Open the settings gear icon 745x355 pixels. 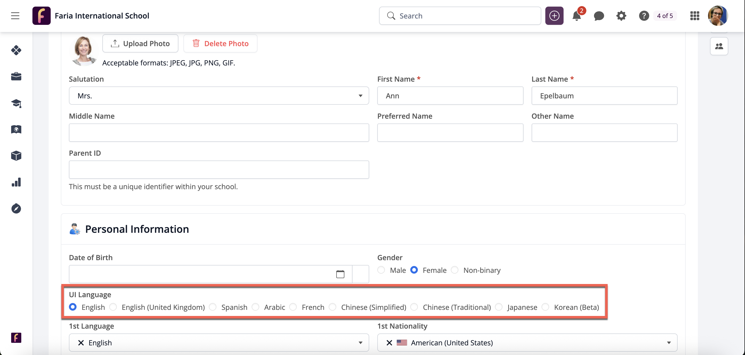(x=621, y=16)
